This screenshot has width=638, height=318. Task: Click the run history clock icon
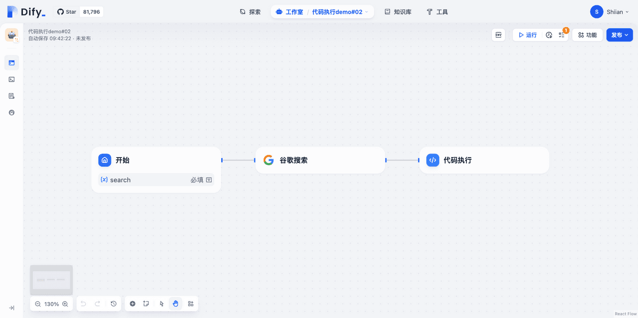[549, 35]
